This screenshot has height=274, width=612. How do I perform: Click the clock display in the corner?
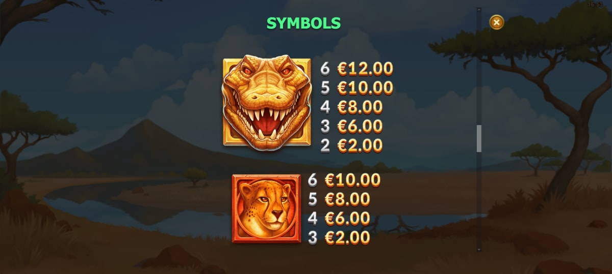click(x=595, y=5)
